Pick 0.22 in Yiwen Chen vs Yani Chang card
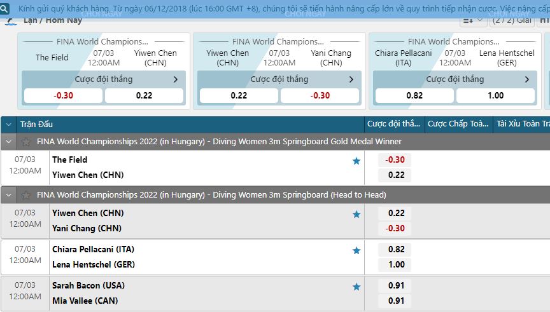Image resolution: width=550 pixels, height=312 pixels. tap(239, 95)
